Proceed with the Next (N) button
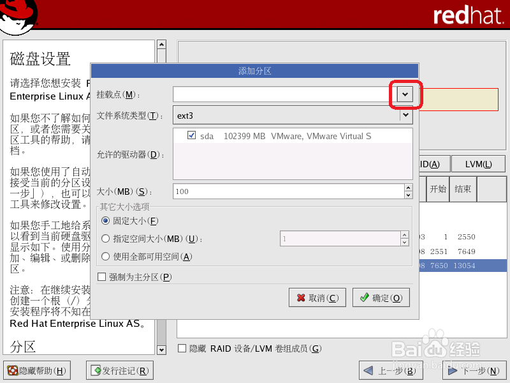The height and width of the screenshot is (383, 510). pyautogui.click(x=475, y=370)
